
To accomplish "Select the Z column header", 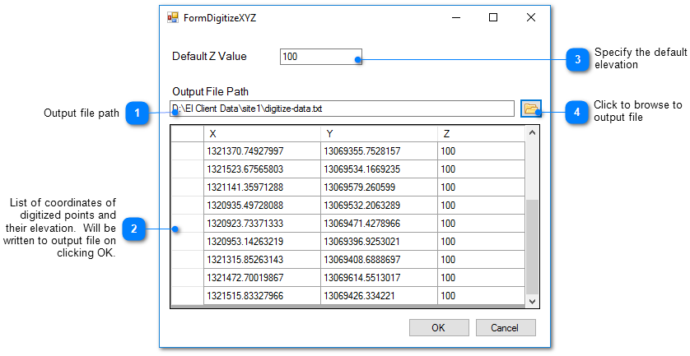I will click(480, 133).
